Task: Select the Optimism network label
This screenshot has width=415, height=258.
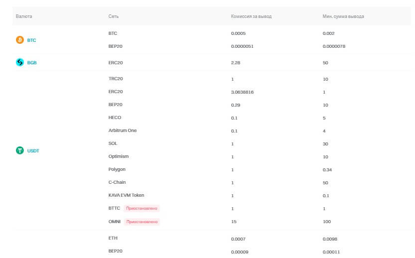Action: 118,156
